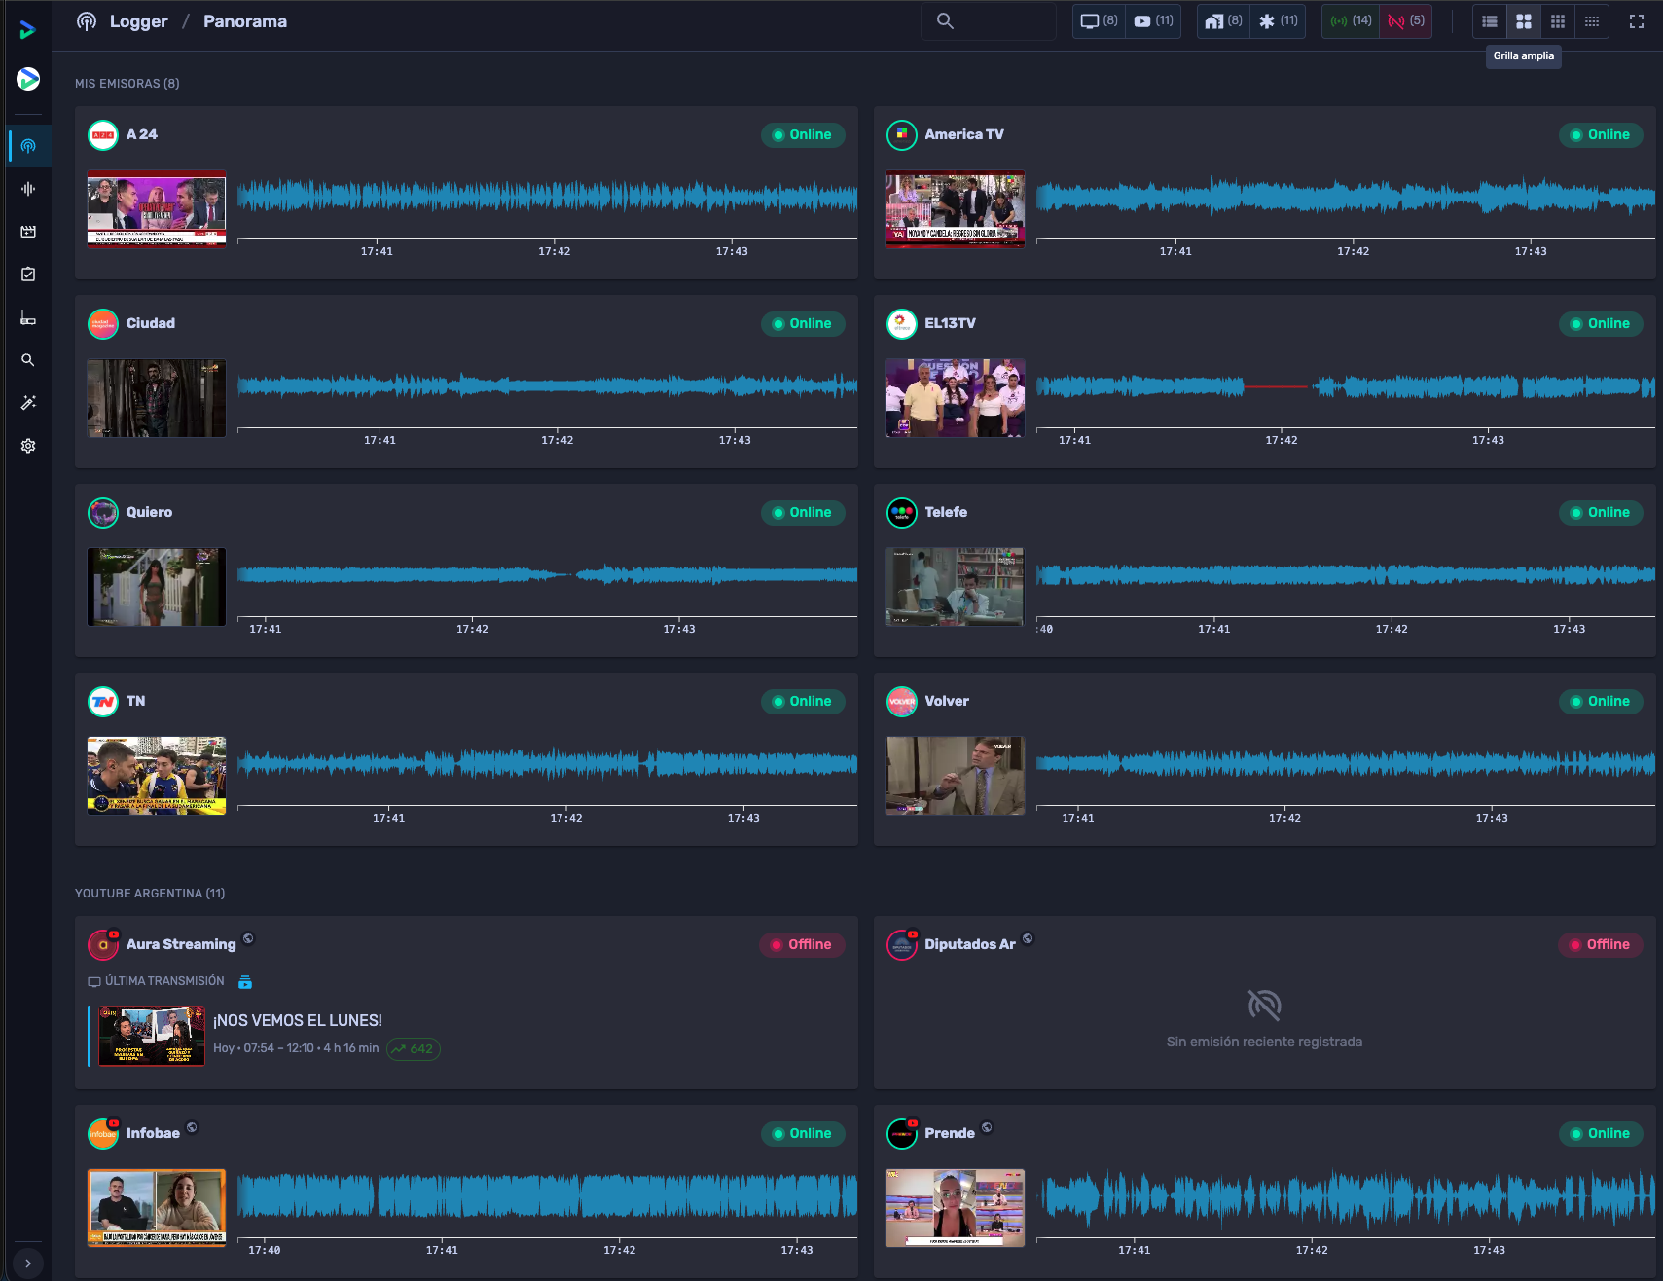The width and height of the screenshot is (1663, 1281).
Task: Open the search section in sidebar
Action: coord(28,360)
